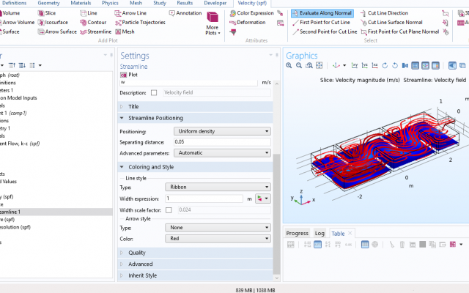Expand the Advanced section
This screenshot has width=469, height=293.
[x=196, y=264]
